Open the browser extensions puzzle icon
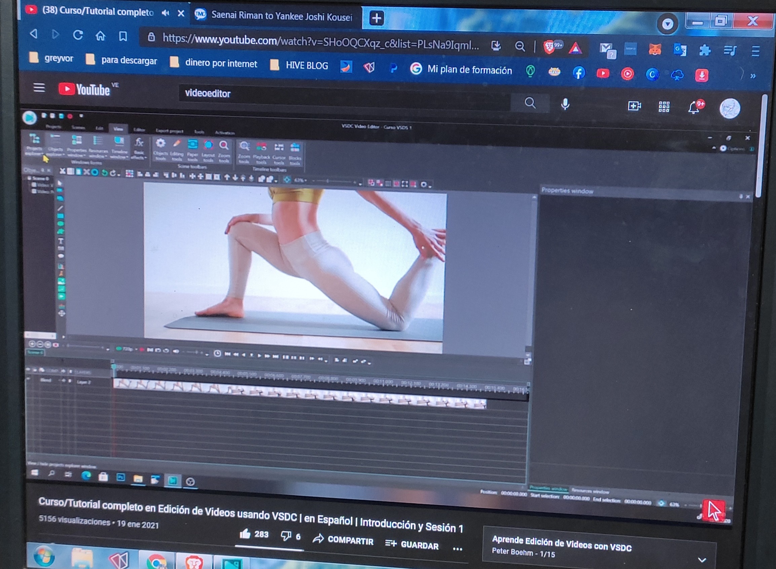This screenshot has height=569, width=776. point(705,51)
